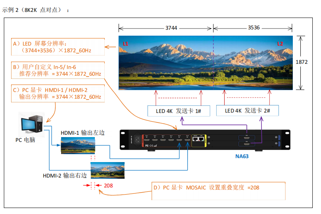Click the FC CE certification marks
This screenshot has height=214, width=321.
[151, 145]
